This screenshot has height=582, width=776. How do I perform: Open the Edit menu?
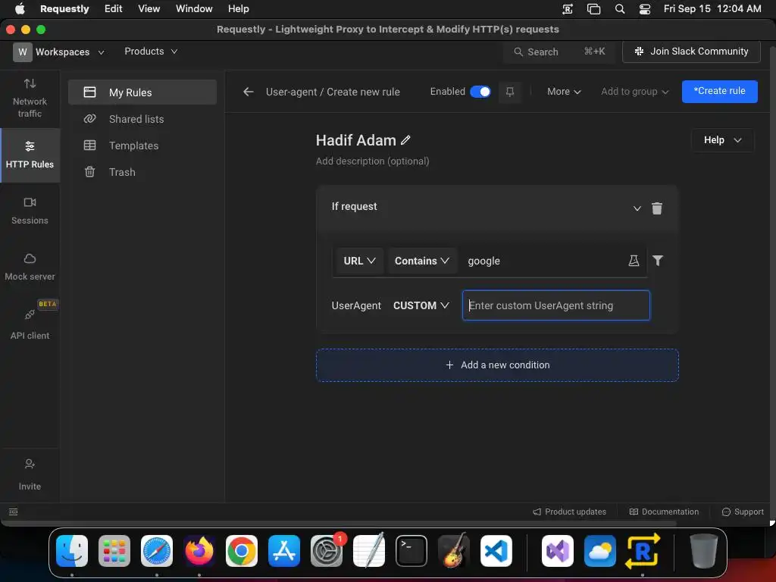(x=114, y=9)
